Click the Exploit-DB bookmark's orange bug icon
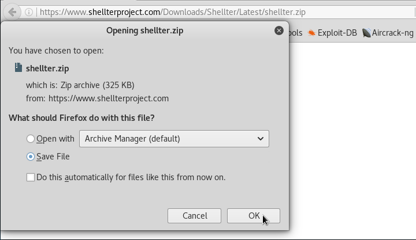This screenshot has height=240, width=416. 311,33
